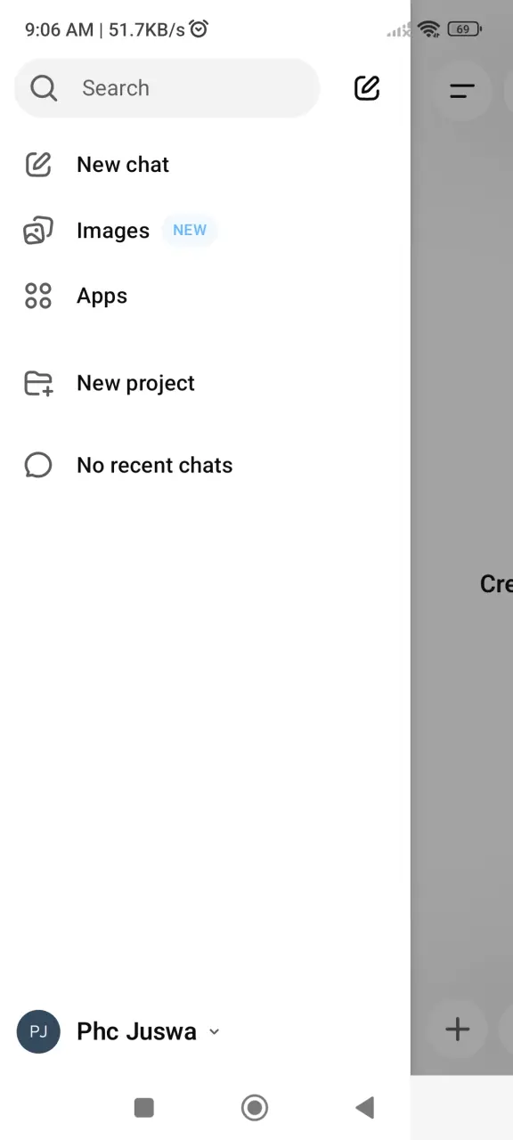513x1140 pixels.
Task: Open the Images gallery icon
Action: (38, 231)
